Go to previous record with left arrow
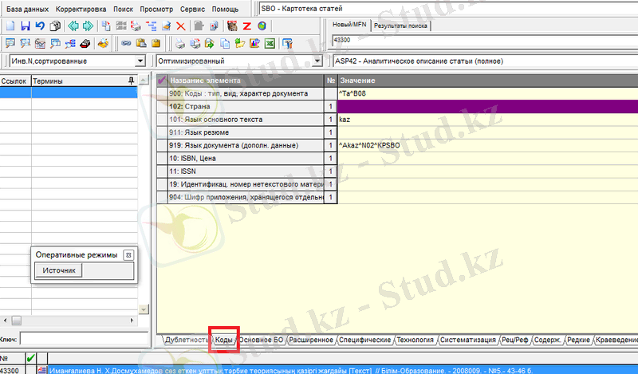The image size is (638, 374). click(x=73, y=26)
